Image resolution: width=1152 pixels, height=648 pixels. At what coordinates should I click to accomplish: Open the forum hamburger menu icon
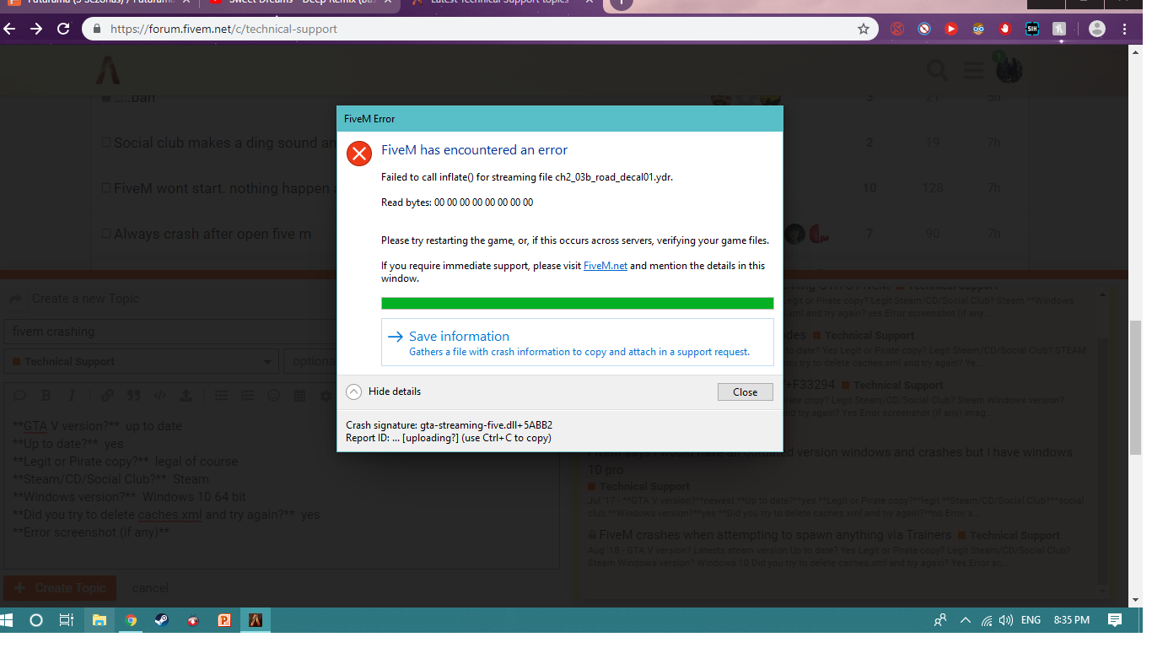pyautogui.click(x=973, y=71)
